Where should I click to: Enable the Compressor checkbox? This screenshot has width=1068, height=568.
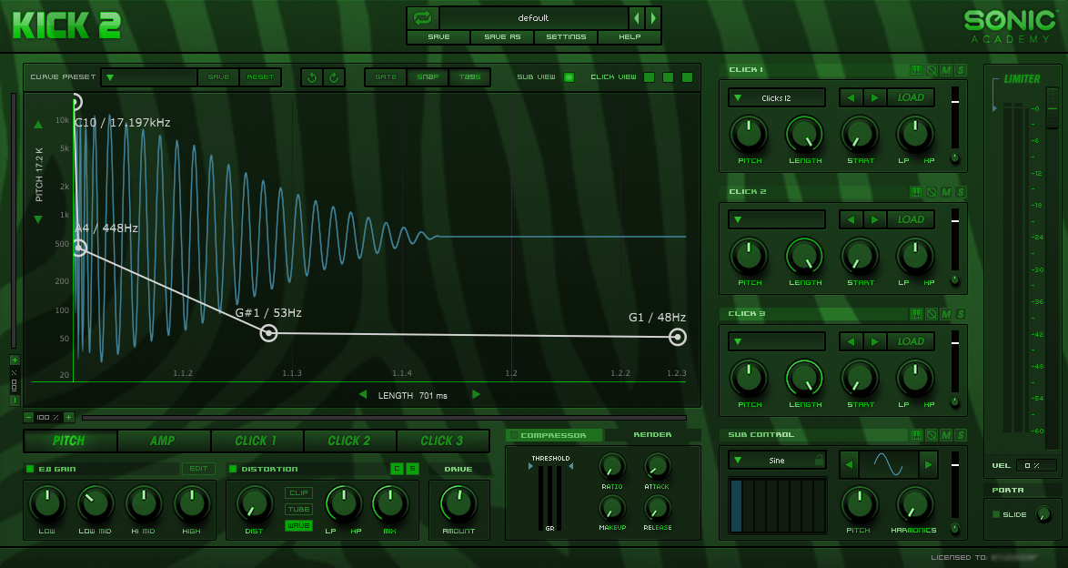[x=514, y=435]
